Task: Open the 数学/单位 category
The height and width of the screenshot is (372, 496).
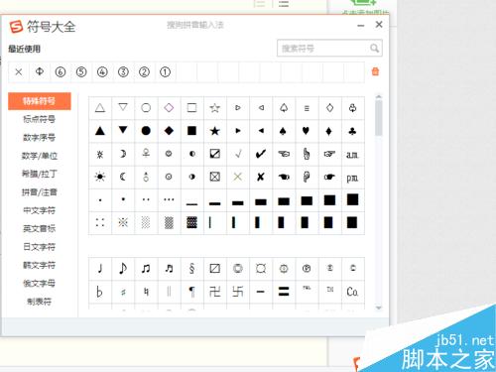Action: [x=40, y=156]
